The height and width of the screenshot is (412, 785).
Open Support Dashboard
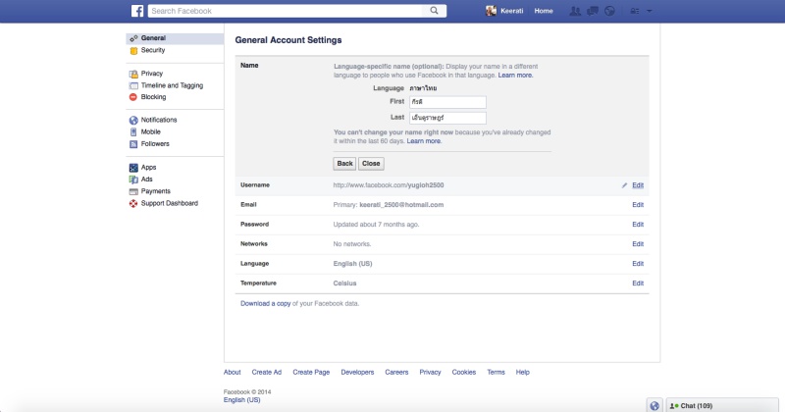click(x=169, y=203)
